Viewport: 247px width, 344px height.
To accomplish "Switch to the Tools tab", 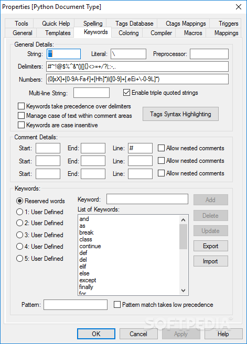I will [19, 24].
